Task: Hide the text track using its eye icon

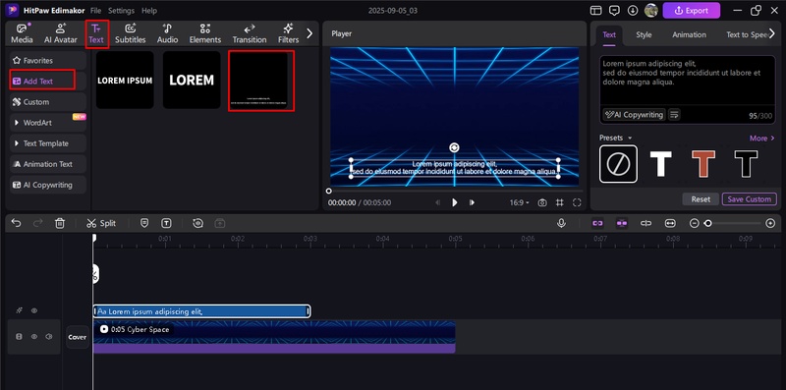Action: click(x=34, y=310)
